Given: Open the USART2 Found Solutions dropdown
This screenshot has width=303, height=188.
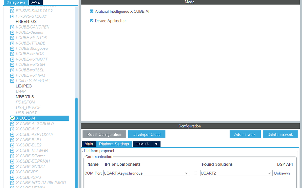Looking at the screenshot, I should click(236, 173).
